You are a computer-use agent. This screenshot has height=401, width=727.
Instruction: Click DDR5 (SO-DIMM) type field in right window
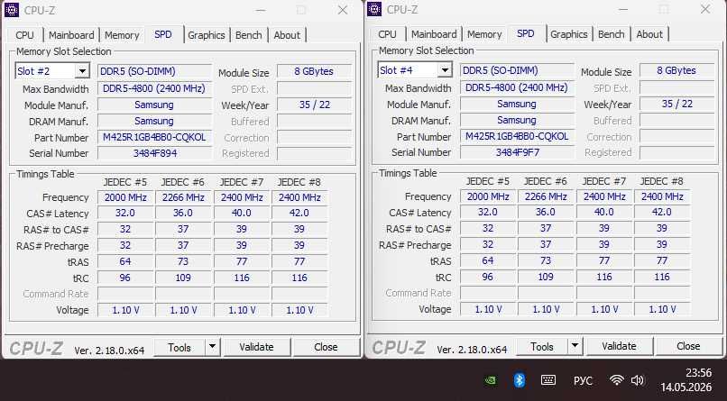[518, 70]
